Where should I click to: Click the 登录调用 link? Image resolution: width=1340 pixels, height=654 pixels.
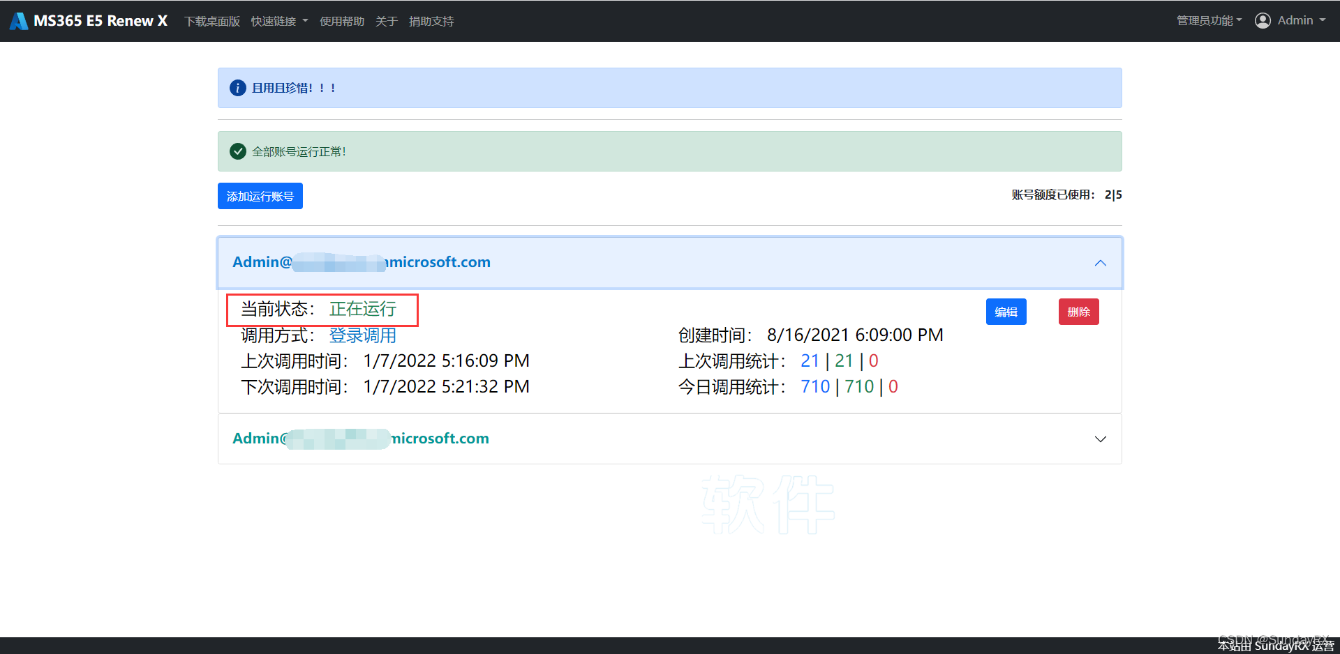coord(362,335)
